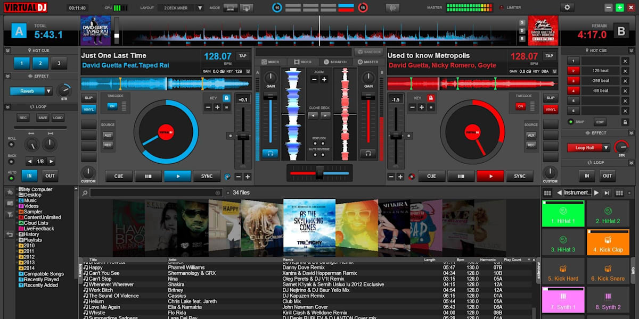This screenshot has width=639, height=319.
Task: Click the SYNC button on deck A
Action: pos(207,176)
